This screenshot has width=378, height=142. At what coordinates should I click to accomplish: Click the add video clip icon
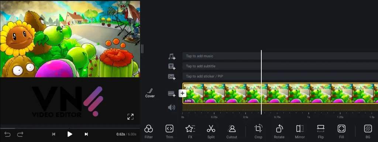point(172,94)
